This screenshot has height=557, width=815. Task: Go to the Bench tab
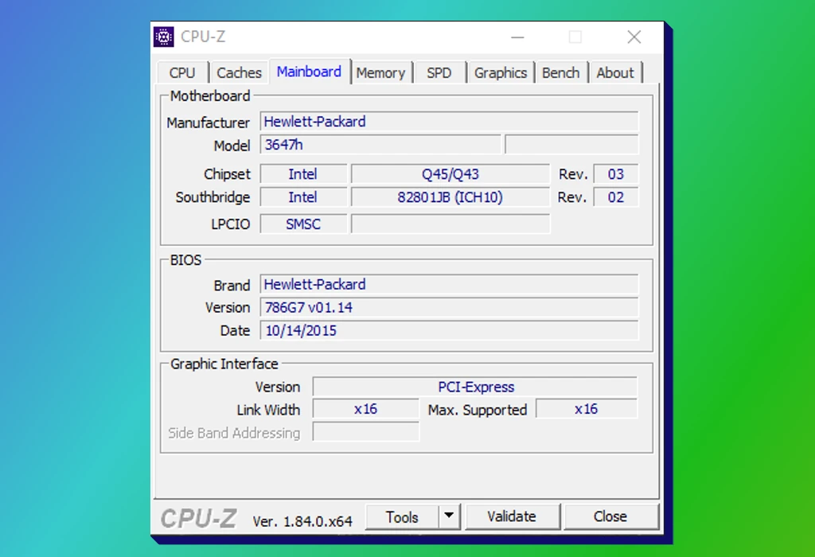(x=561, y=72)
